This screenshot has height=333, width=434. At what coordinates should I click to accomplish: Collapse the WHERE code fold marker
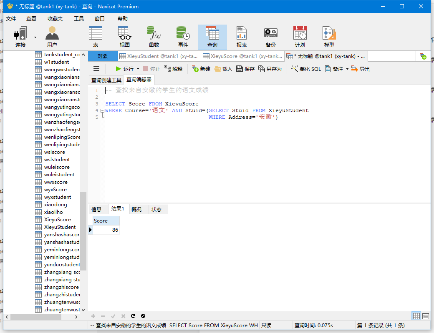point(102,110)
